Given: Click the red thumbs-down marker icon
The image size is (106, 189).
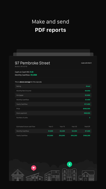Looking at the screenshot, I should 34,168.
